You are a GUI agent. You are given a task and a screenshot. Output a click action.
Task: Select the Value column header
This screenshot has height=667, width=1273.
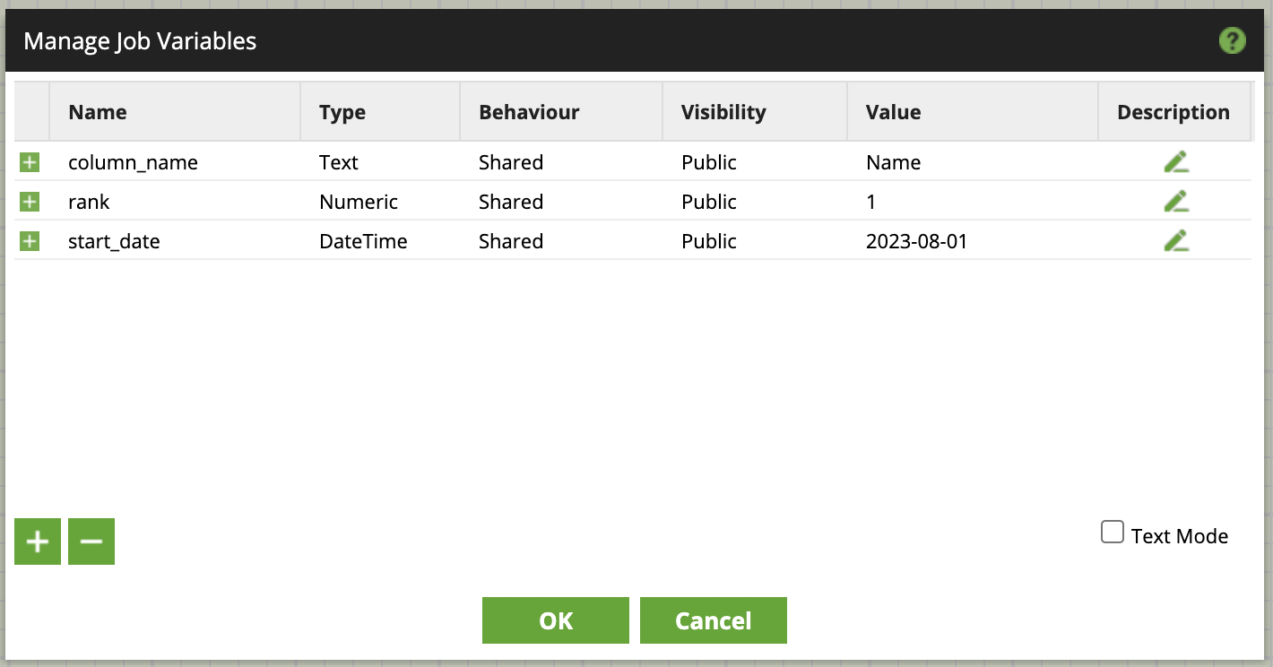coord(973,112)
